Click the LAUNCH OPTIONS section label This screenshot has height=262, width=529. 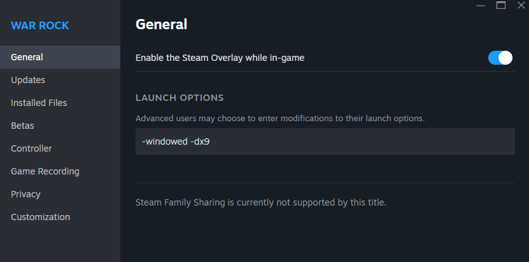pos(180,98)
